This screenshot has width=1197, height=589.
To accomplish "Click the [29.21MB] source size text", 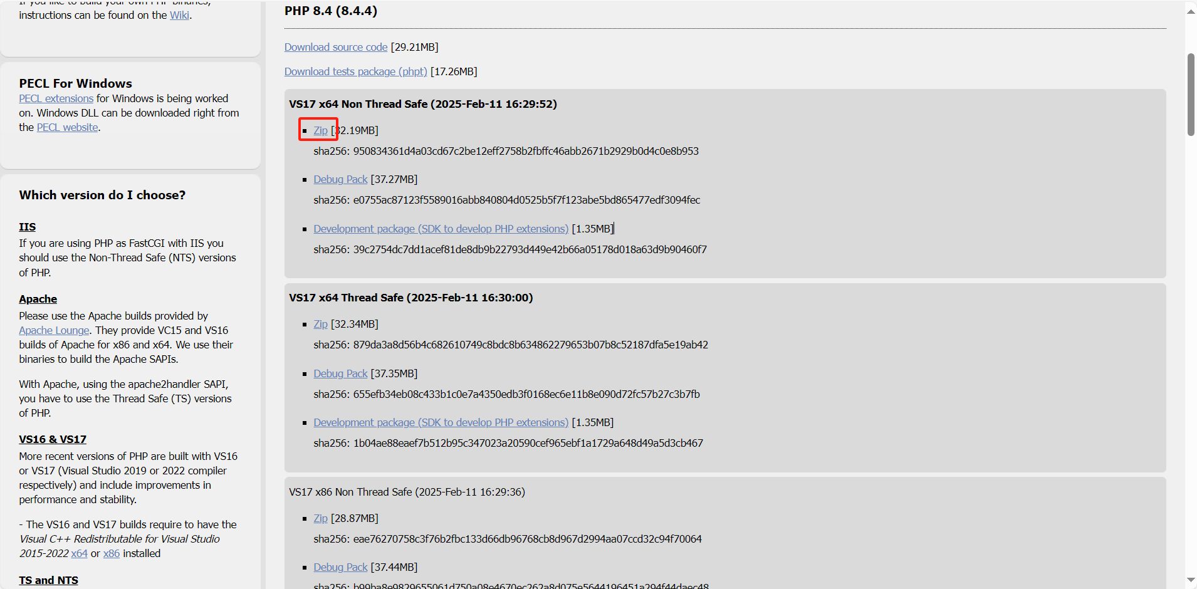I will [x=414, y=47].
